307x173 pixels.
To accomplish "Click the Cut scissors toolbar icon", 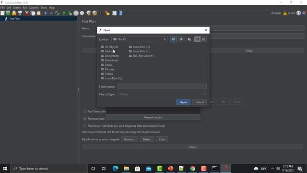I will pyautogui.click(x=27, y=13).
